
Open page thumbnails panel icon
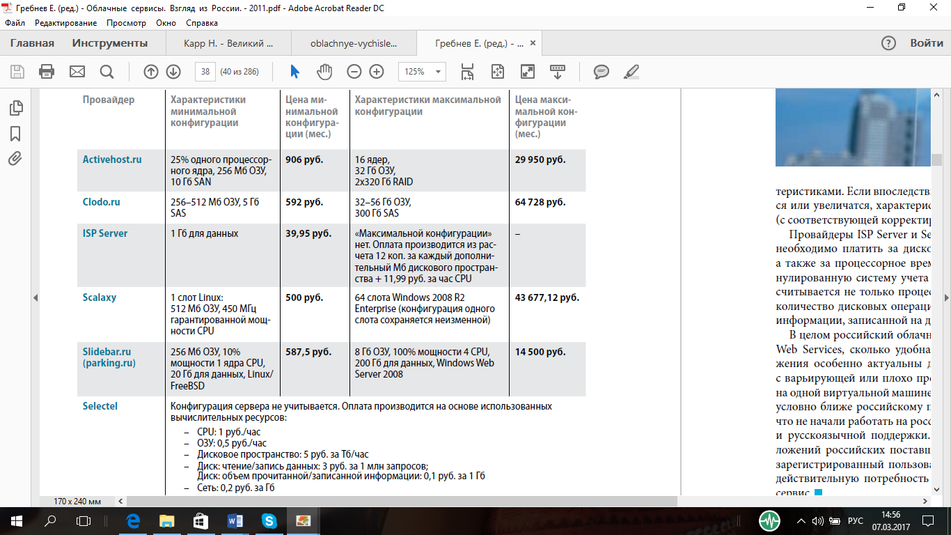click(x=15, y=108)
